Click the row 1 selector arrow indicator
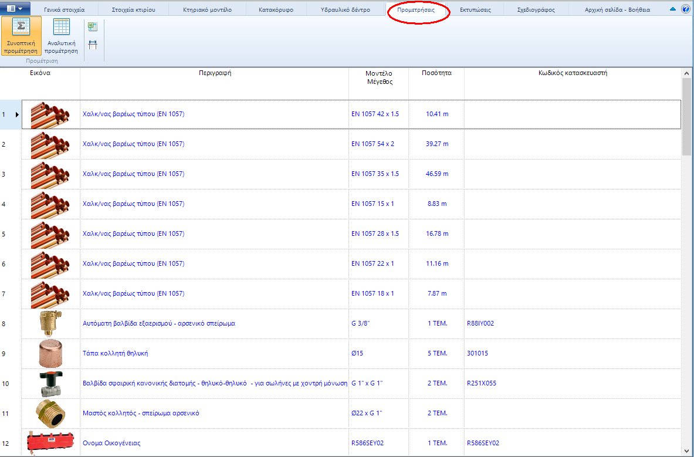 click(x=17, y=114)
